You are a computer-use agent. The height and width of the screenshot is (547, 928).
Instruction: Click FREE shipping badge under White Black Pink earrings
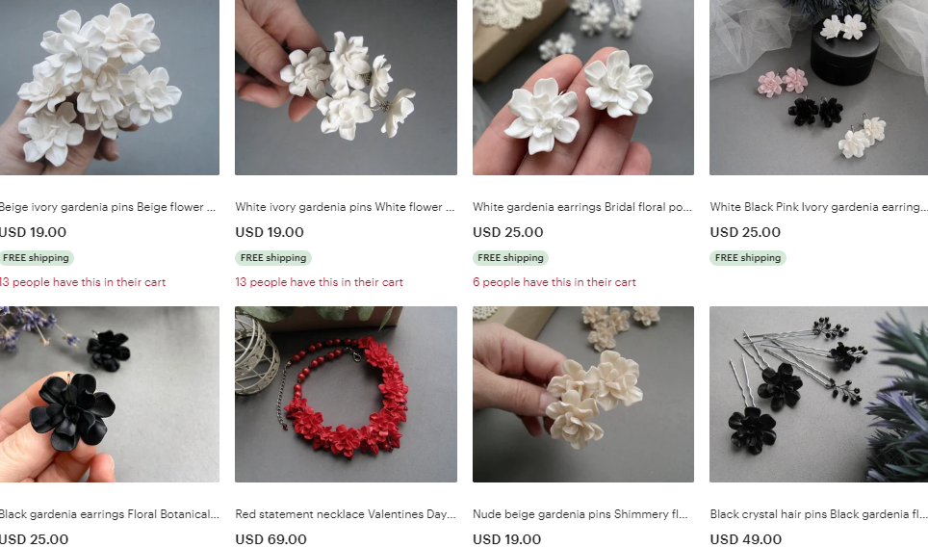(x=747, y=258)
